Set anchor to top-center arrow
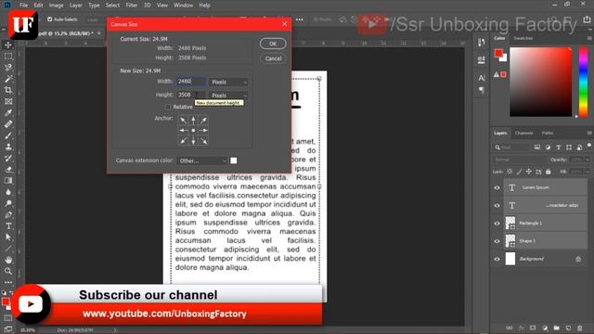 point(193,121)
